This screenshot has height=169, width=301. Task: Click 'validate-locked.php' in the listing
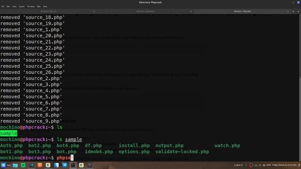182,152
